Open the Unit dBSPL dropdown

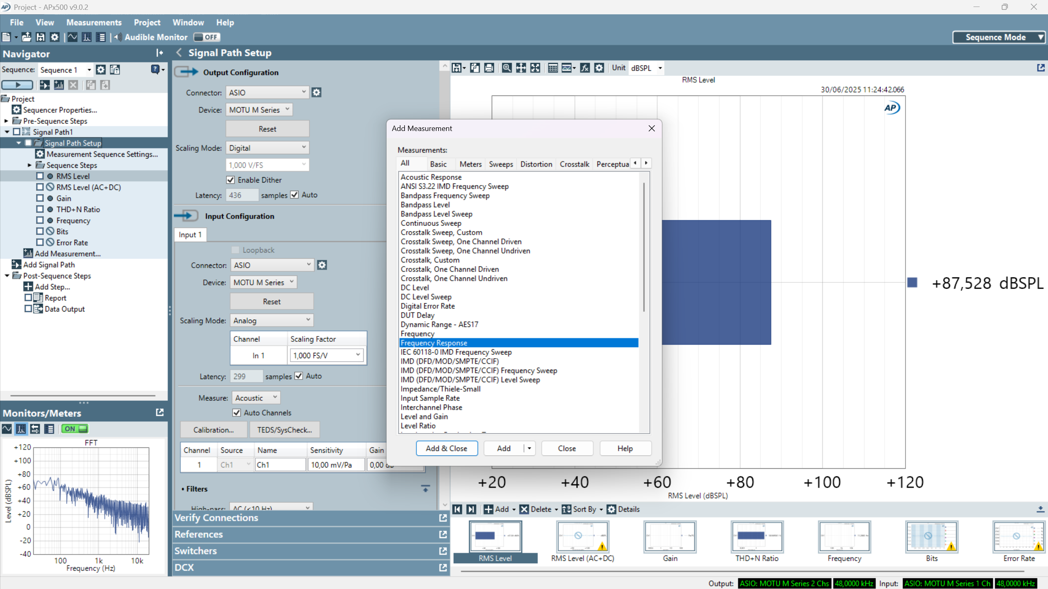pos(646,68)
